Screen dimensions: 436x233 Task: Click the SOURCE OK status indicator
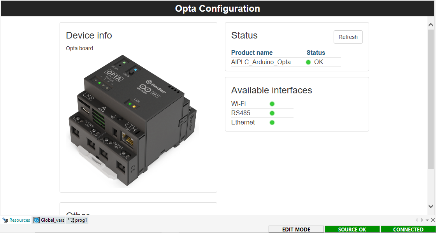coord(352,229)
